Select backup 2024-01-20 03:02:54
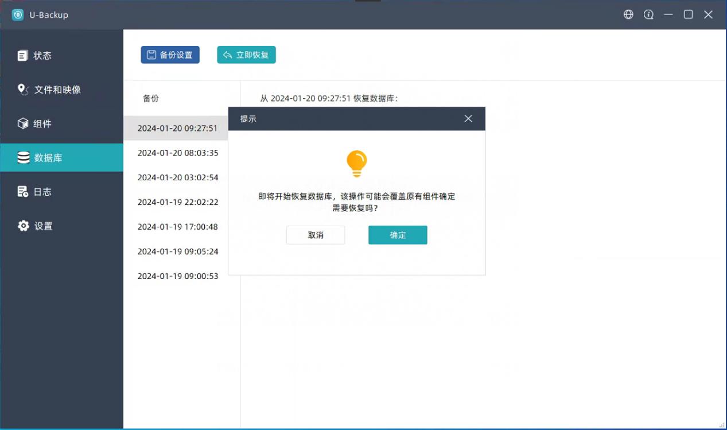727x430 pixels. [178, 177]
